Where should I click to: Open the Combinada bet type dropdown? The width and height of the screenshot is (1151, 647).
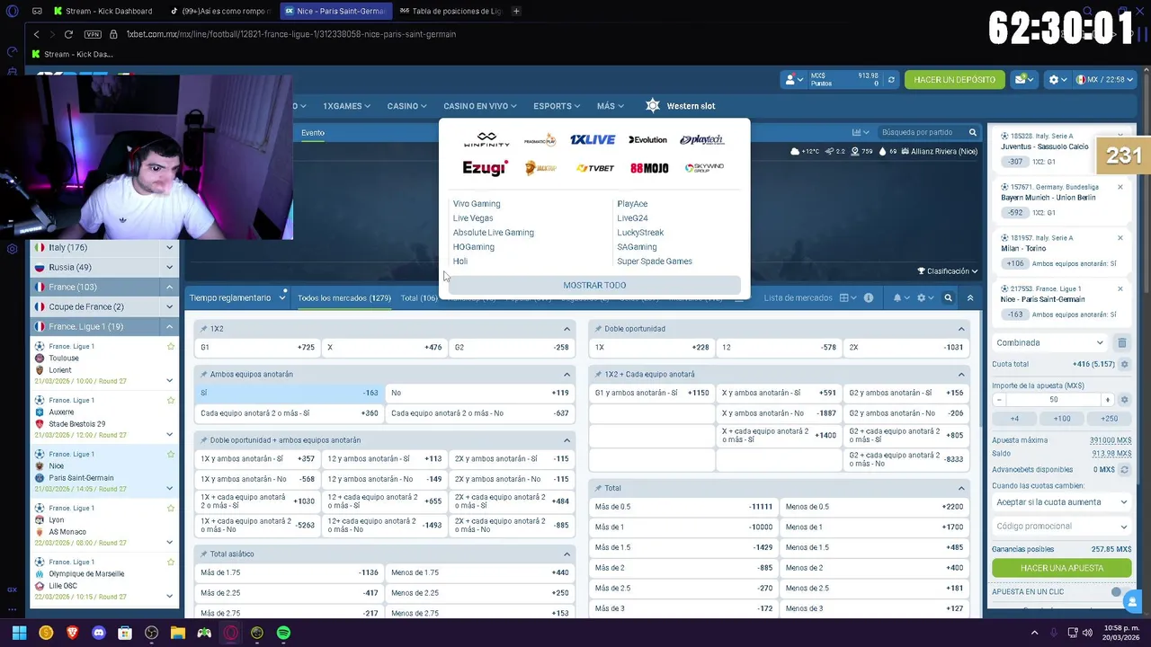pyautogui.click(x=1049, y=342)
